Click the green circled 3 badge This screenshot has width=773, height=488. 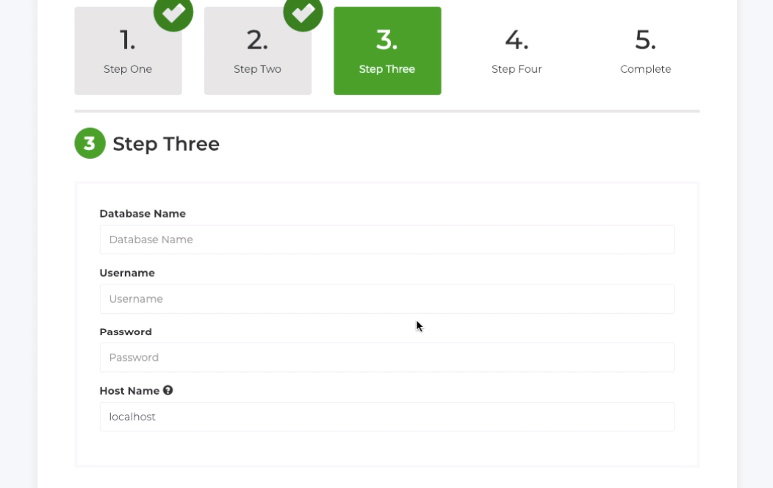point(90,143)
